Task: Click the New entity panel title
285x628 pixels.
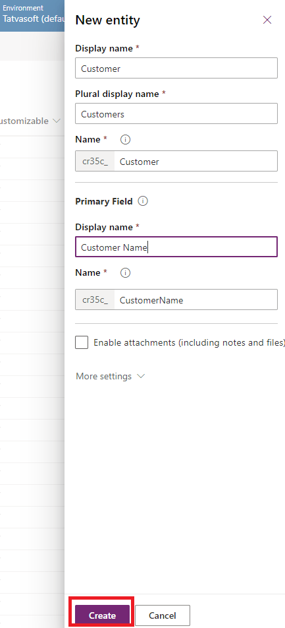Action: (x=107, y=20)
